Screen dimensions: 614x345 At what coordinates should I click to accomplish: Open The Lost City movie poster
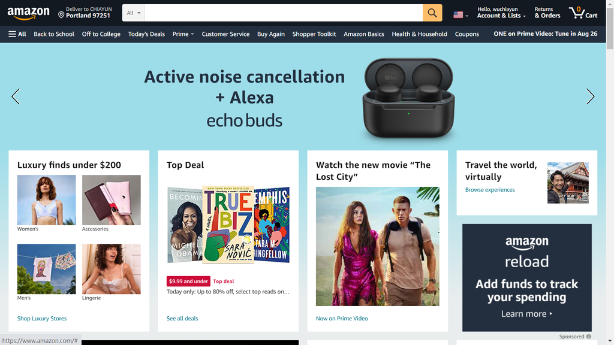[378, 246]
